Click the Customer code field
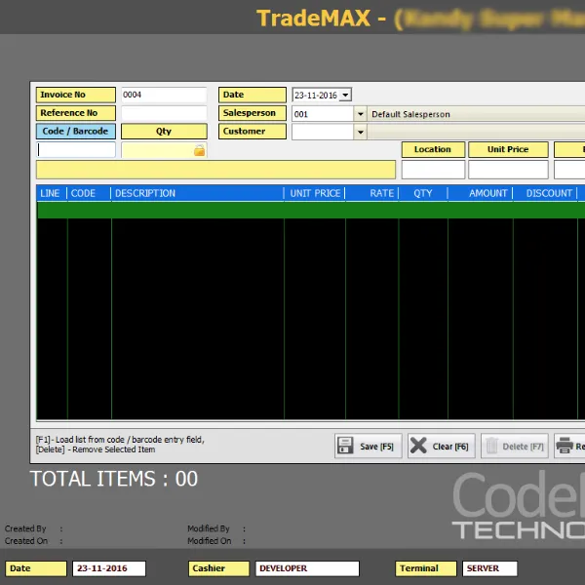 point(323,132)
